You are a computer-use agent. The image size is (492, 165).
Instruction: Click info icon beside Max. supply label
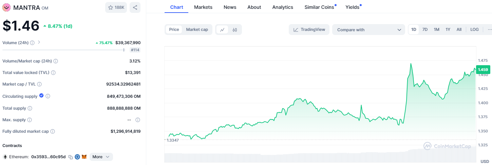click(30, 120)
